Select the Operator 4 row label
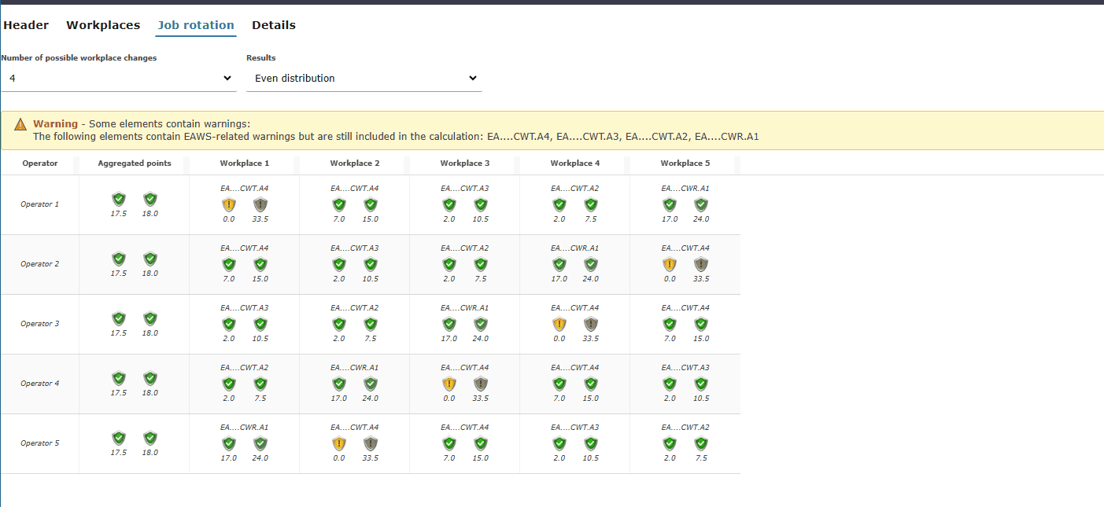This screenshot has height=507, width=1104. click(40, 384)
